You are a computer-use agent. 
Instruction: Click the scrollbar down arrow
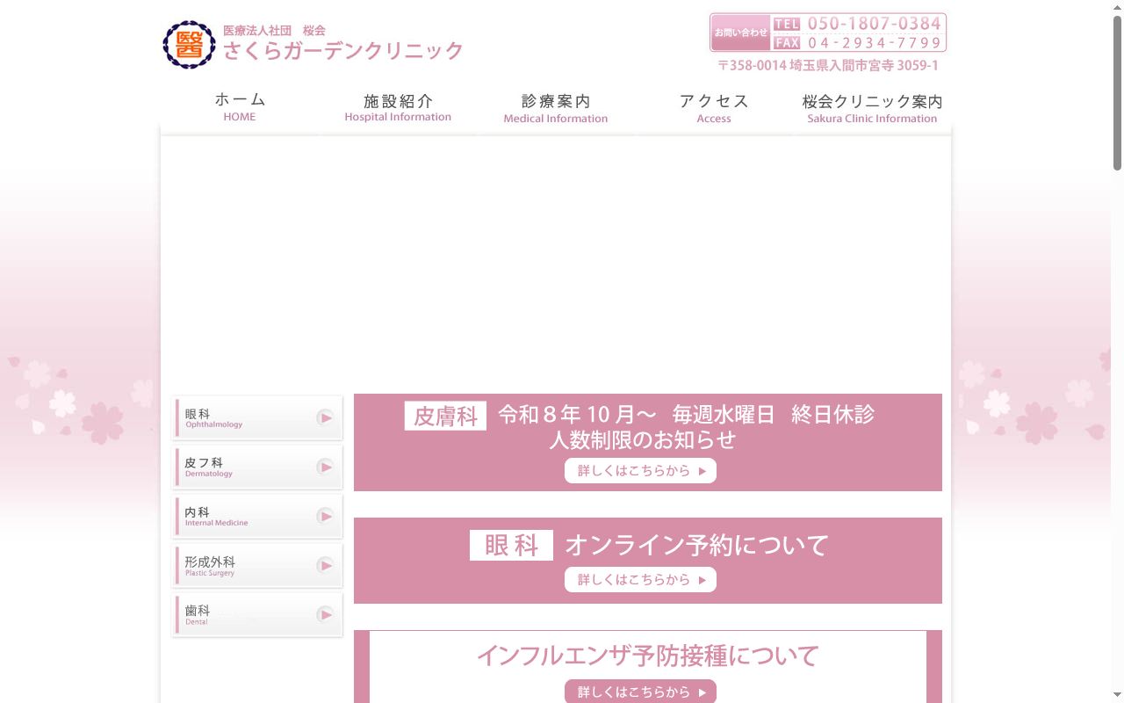click(x=1117, y=696)
